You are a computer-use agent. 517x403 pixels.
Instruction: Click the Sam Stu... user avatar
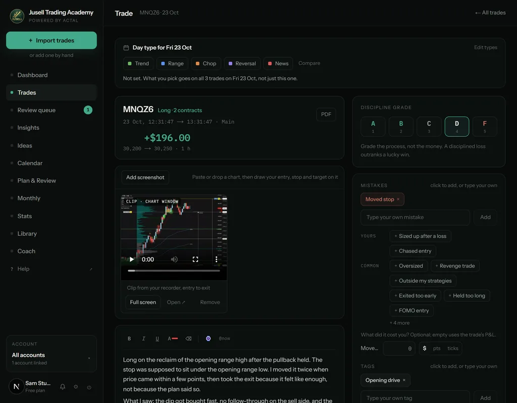(x=16, y=386)
